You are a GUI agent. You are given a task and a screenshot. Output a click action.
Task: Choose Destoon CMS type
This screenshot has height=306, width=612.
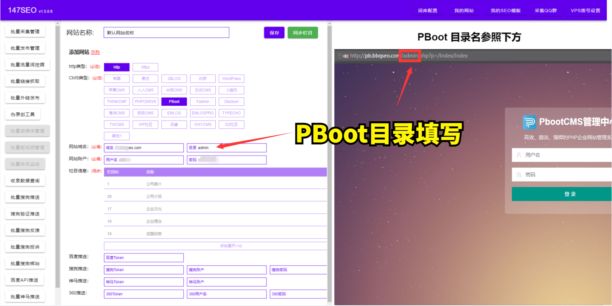click(x=232, y=101)
